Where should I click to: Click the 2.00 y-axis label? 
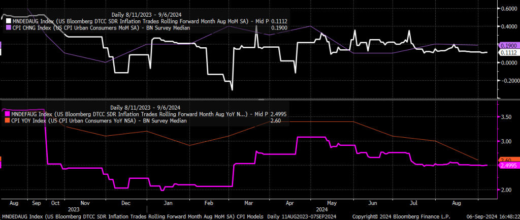pyautogui.click(x=507, y=190)
